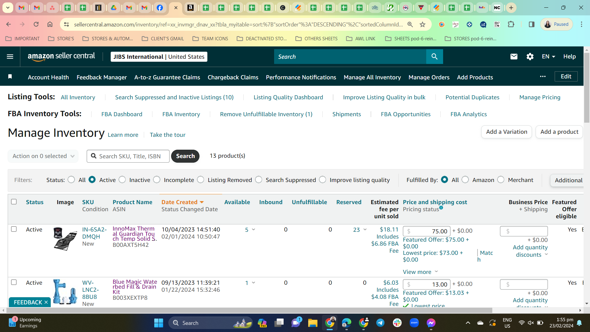590x332 pixels.
Task: Select the All status radio button
Action: click(x=71, y=180)
